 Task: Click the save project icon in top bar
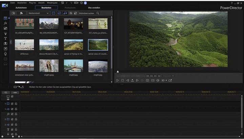pos(62,3)
